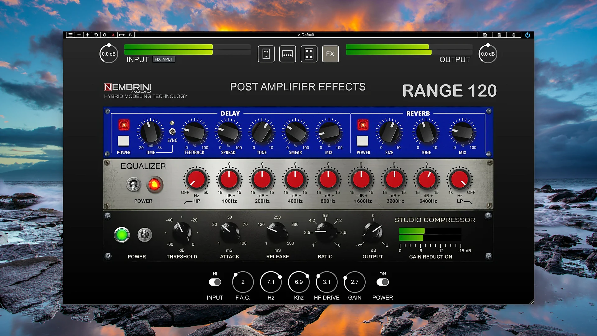Viewport: 597px width, 336px height.
Task: Click the Equalizer LP filter knob
Action: [x=460, y=179]
